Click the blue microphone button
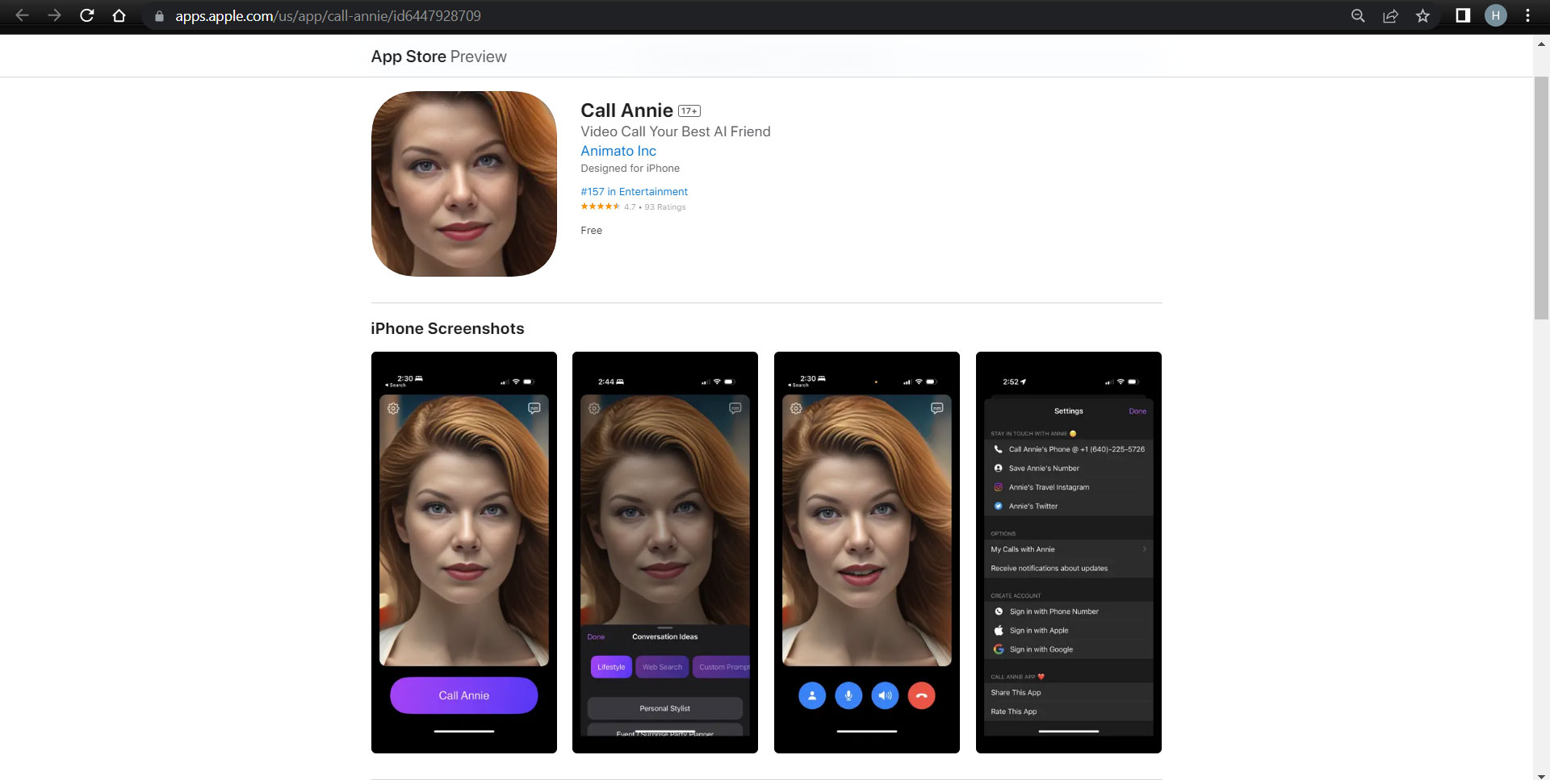This screenshot has width=1550, height=780. pyautogui.click(x=848, y=695)
